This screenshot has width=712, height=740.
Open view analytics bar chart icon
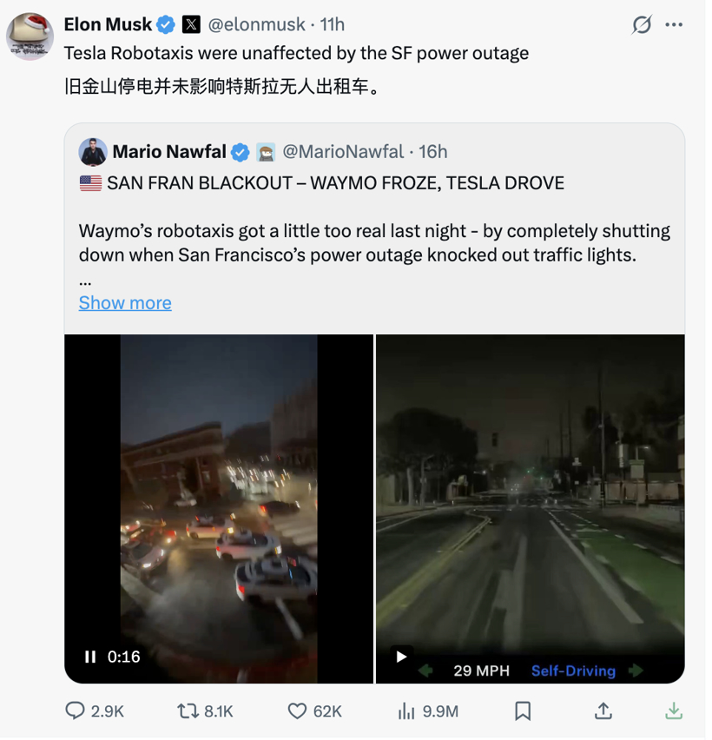point(406,711)
